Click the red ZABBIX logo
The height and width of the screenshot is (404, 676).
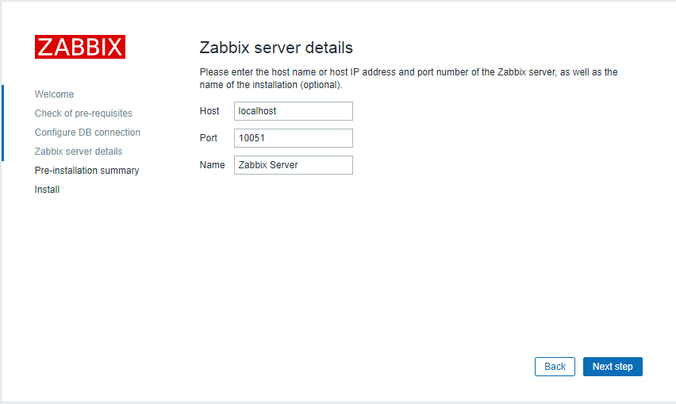[x=79, y=47]
